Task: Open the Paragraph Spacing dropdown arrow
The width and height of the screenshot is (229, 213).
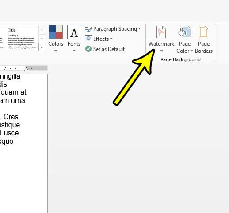Action: pyautogui.click(x=139, y=28)
